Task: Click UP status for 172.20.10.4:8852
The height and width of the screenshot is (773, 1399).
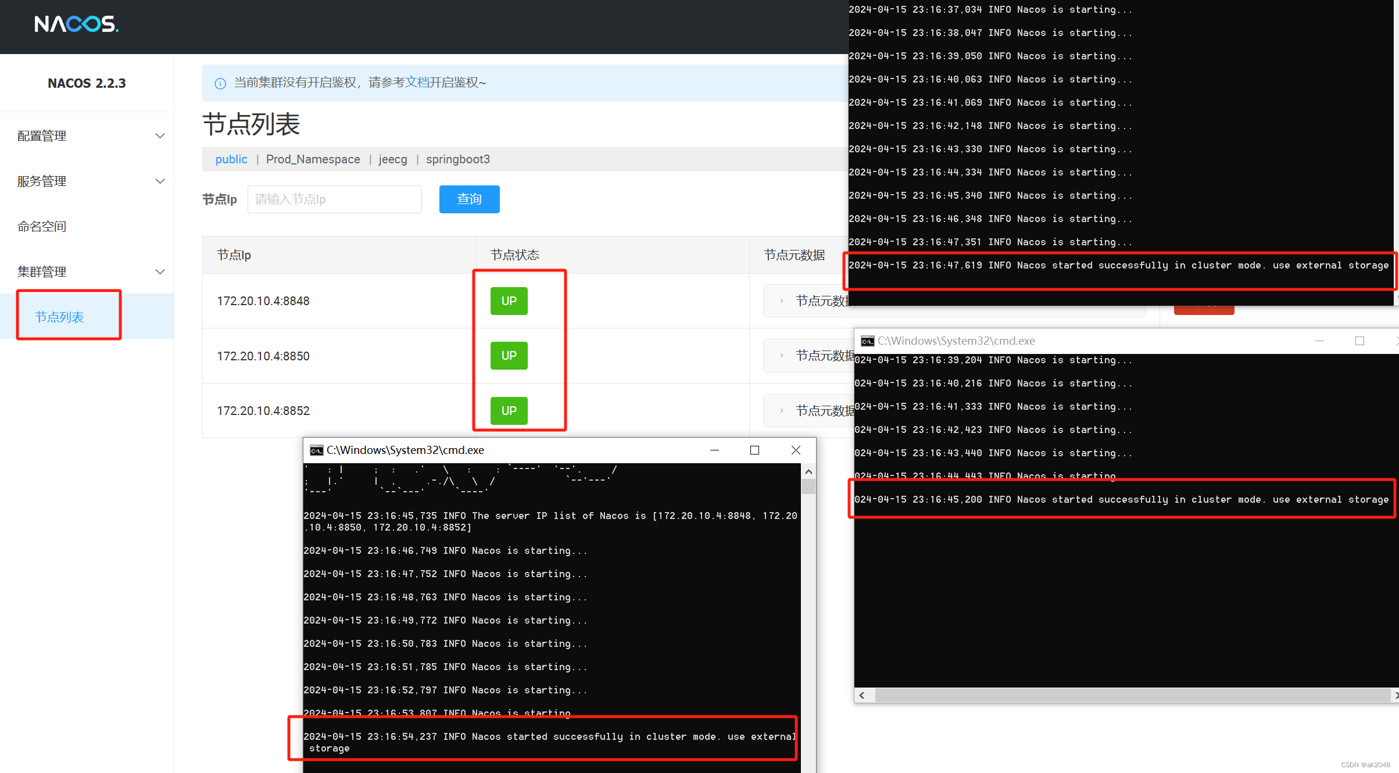Action: [509, 411]
